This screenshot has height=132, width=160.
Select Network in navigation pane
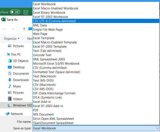[x=14, y=114]
